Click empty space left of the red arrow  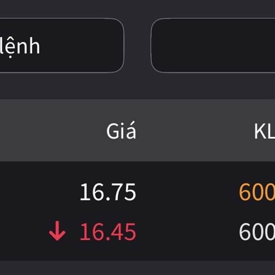pos(23,233)
